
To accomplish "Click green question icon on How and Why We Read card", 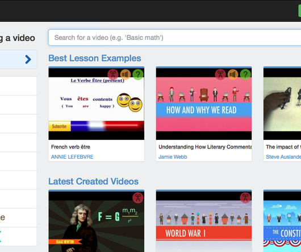I will 245,75.
